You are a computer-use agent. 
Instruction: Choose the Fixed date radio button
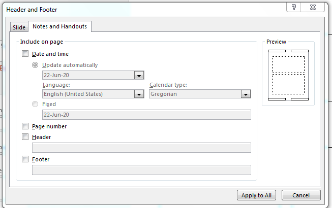[35, 104]
